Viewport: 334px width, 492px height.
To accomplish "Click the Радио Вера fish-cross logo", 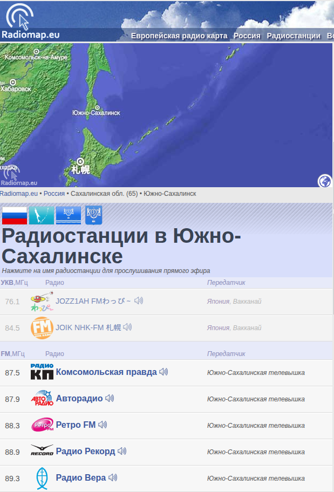I will (42, 479).
